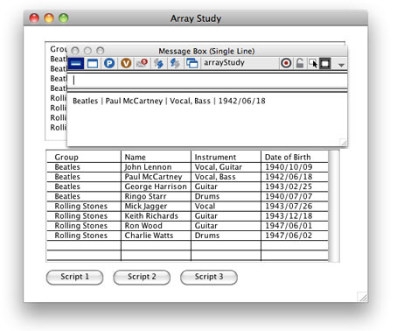Viewport: 397px width, 331px height.
Task: Select Single Line mode icon in Message Box
Action: 76,63
